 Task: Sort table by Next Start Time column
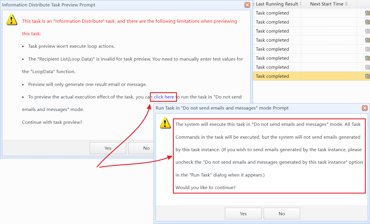pos(329,4)
